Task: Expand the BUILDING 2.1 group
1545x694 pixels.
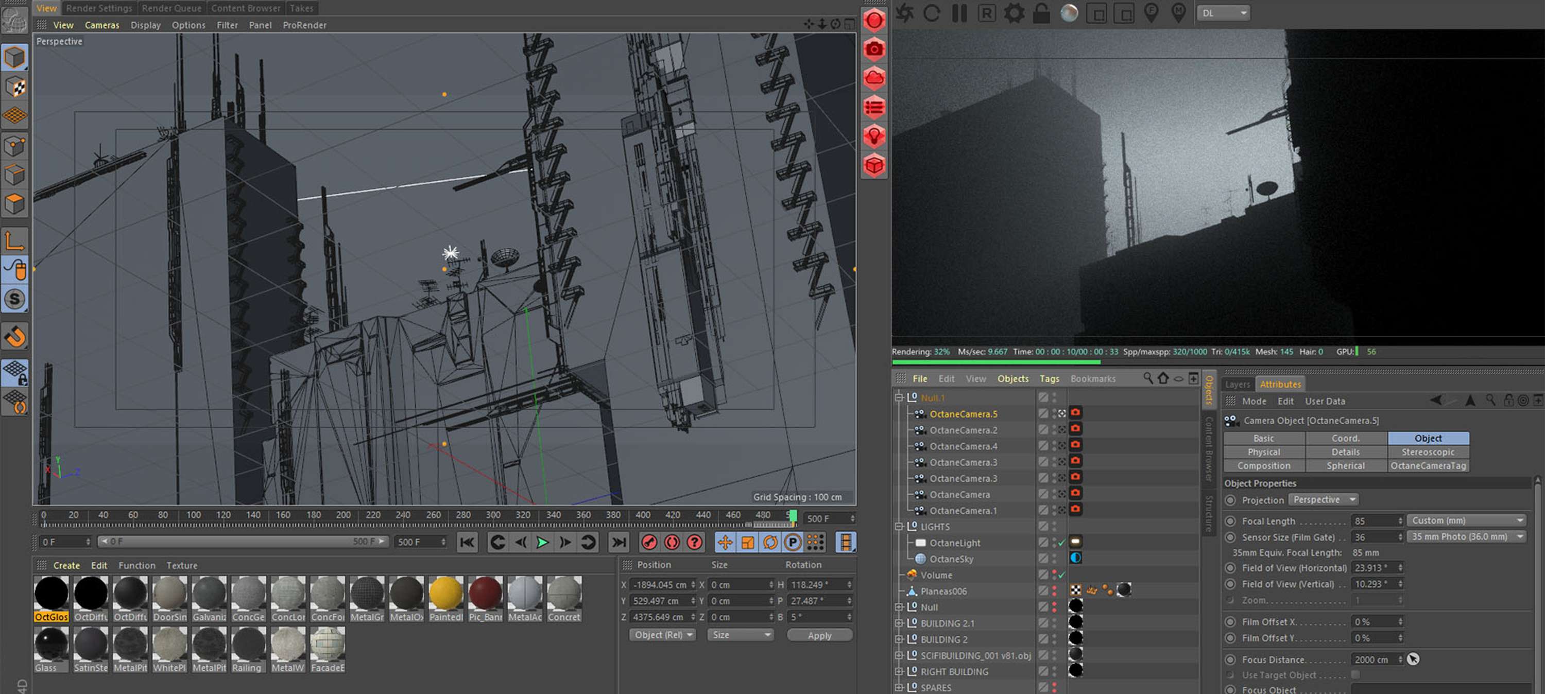Action: (899, 623)
